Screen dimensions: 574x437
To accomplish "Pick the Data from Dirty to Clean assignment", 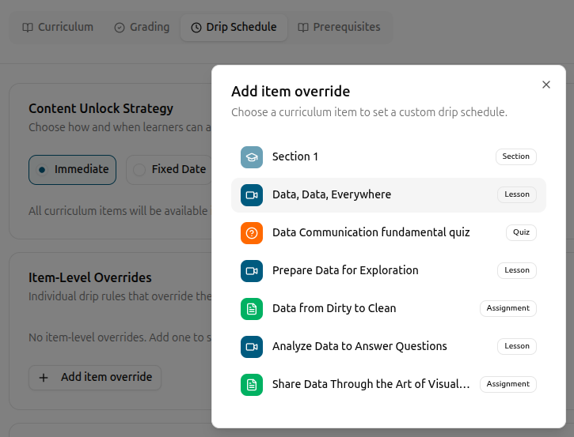I will click(389, 309).
